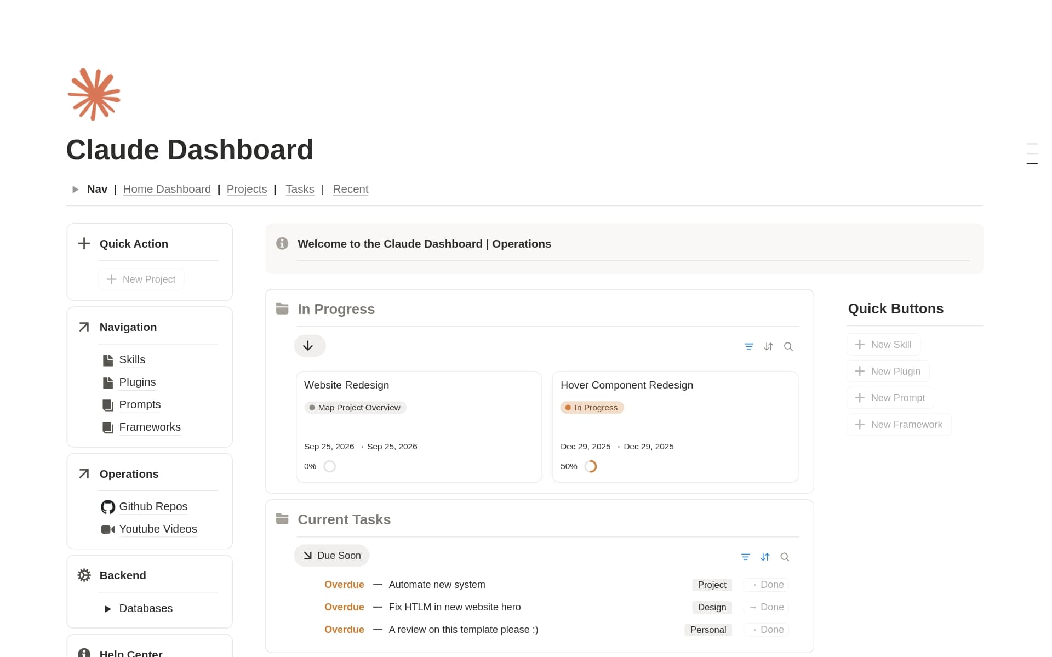
Task: Open the Hover Component Redesign card
Action: pyautogui.click(x=675, y=427)
